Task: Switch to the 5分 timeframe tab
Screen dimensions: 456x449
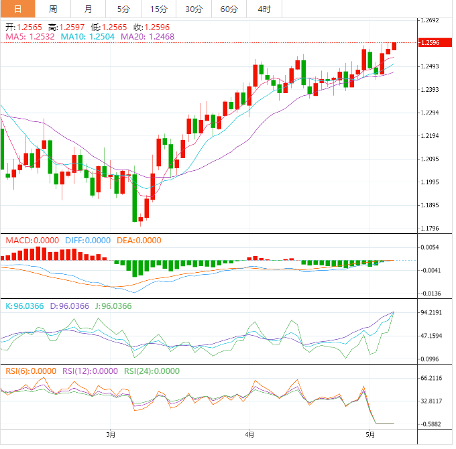Action: tap(123, 9)
